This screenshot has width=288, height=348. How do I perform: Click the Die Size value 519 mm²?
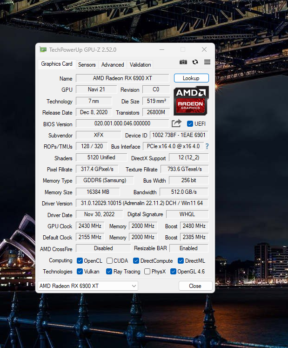(156, 101)
